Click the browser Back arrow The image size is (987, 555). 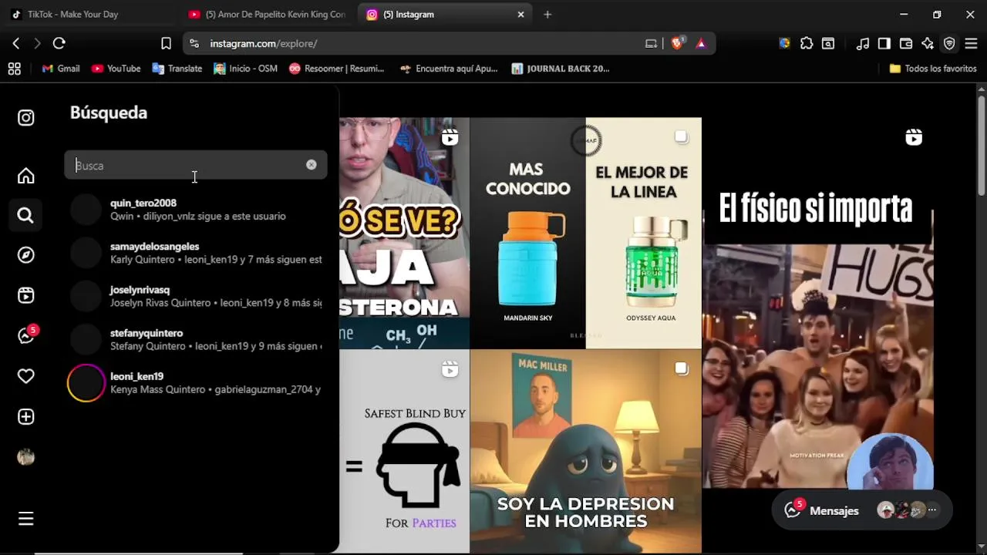(x=16, y=43)
